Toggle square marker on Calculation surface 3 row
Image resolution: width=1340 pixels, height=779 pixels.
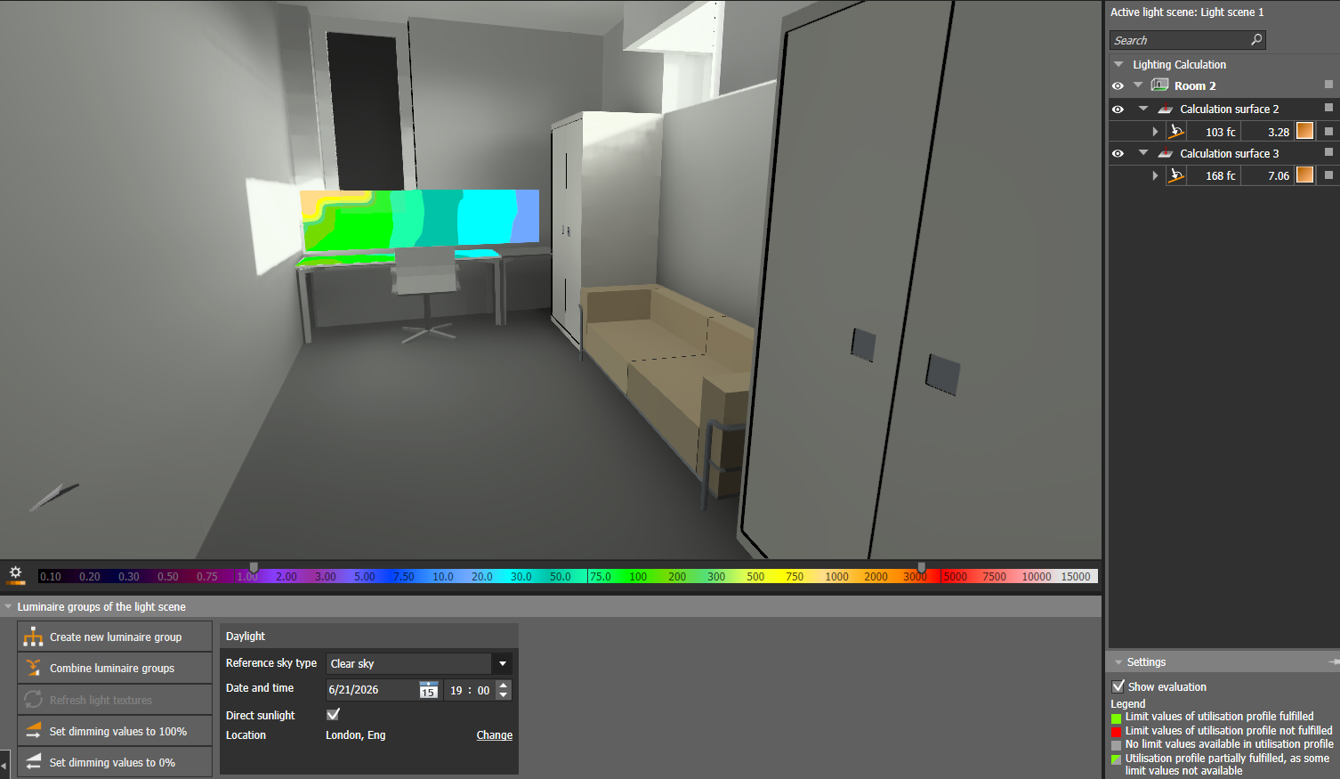click(x=1329, y=151)
